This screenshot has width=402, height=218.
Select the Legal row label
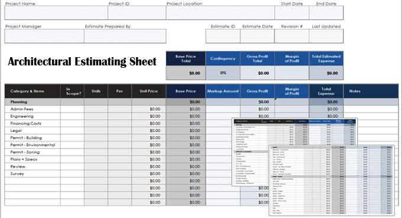coord(16,131)
